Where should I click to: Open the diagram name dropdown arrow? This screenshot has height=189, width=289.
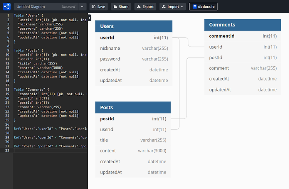pos(82,7)
